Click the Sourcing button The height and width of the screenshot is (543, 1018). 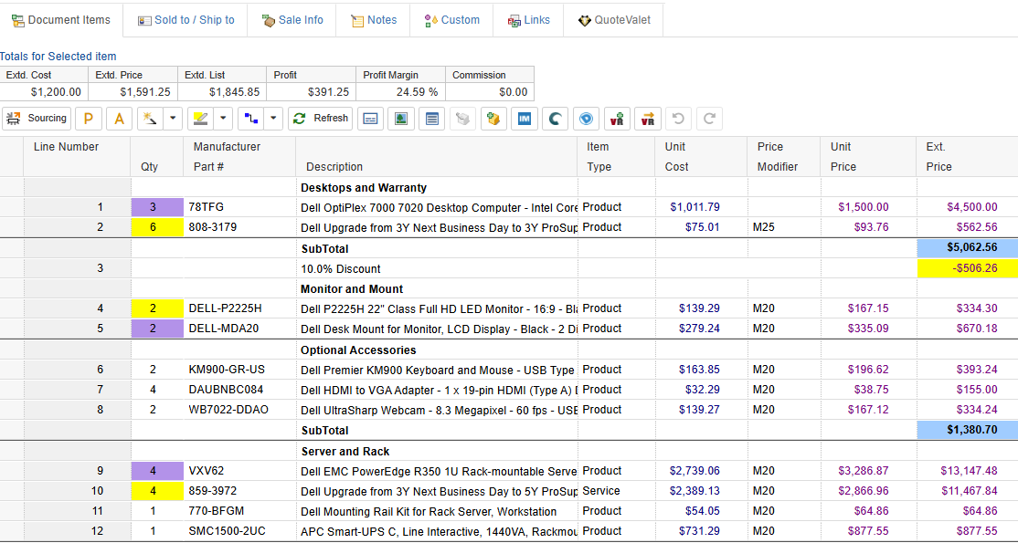click(36, 118)
